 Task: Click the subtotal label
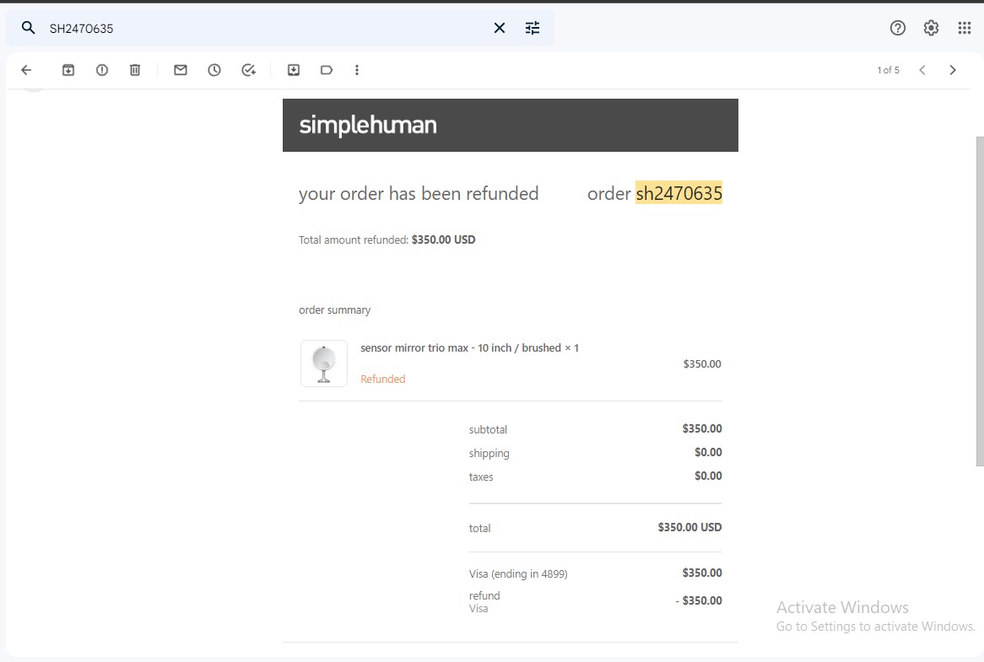488,429
